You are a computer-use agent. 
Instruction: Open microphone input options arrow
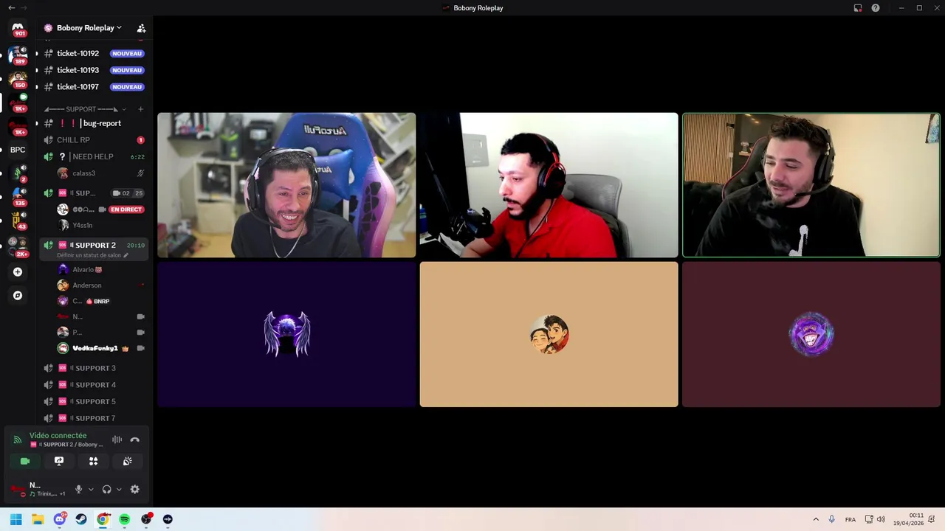pos(91,489)
